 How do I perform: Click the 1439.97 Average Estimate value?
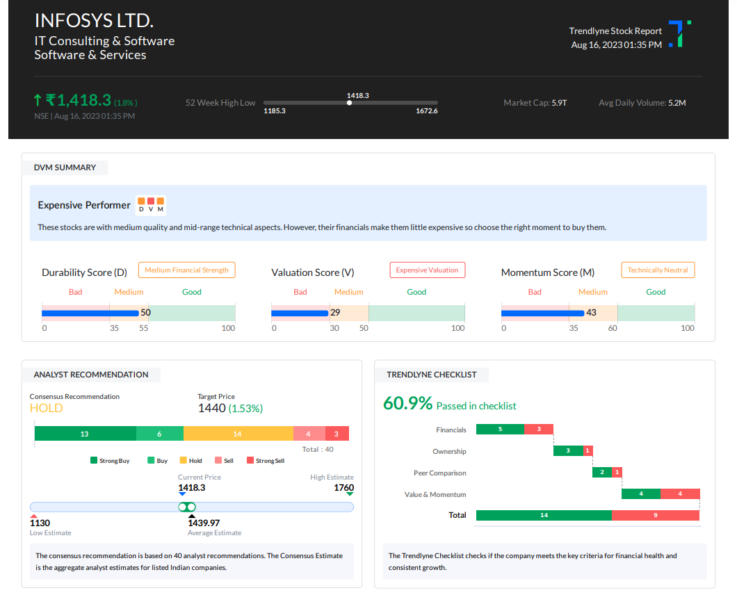click(204, 523)
